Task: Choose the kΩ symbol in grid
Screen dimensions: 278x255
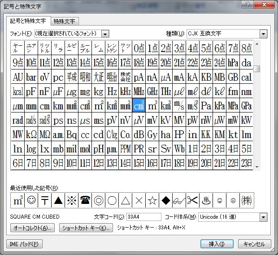Action: 31,134
